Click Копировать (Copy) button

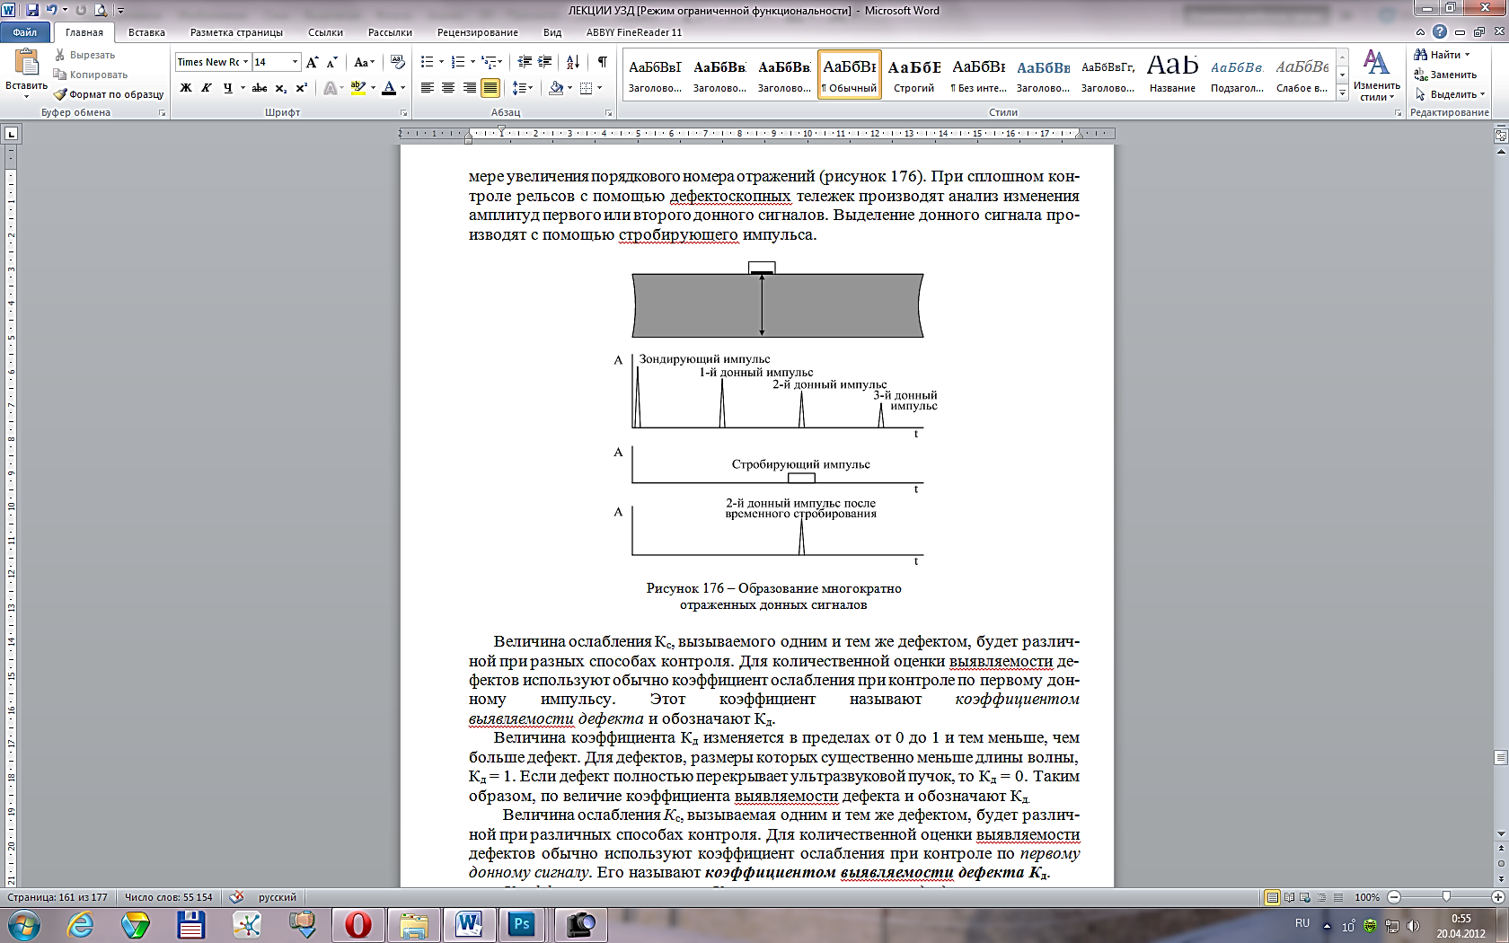tap(91, 75)
